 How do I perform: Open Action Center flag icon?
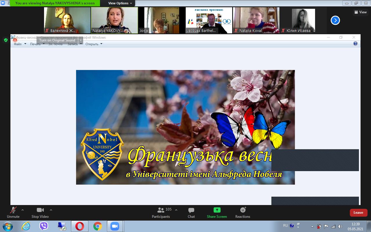(x=326, y=226)
